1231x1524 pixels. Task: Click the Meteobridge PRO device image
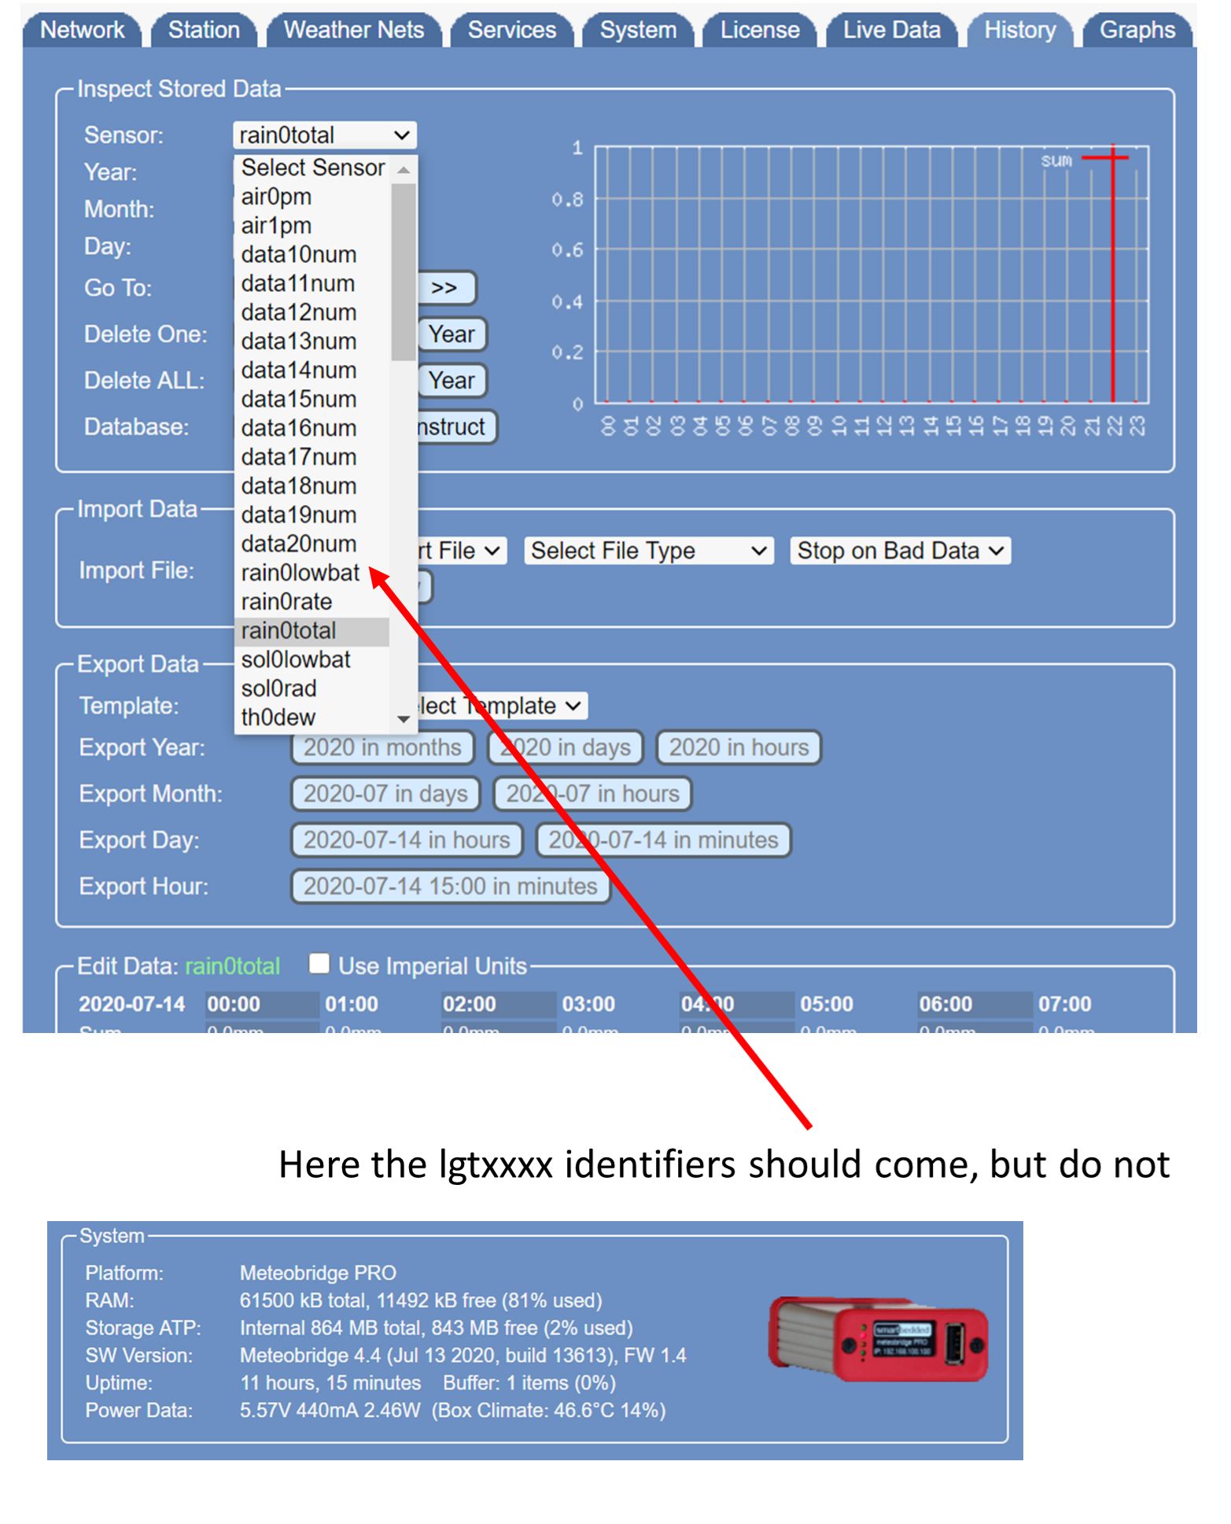(877, 1338)
